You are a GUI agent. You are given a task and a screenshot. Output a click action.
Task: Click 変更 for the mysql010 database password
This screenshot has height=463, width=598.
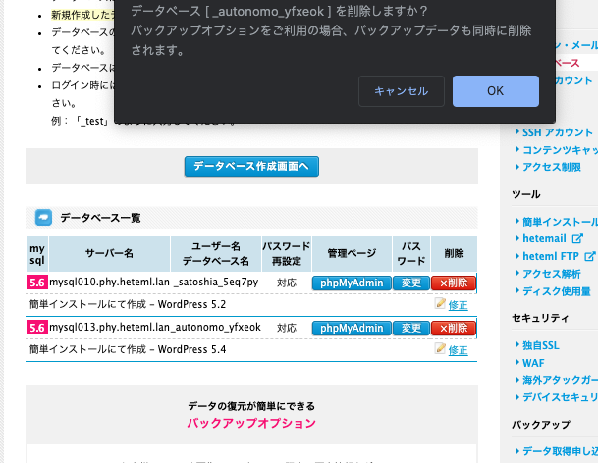[410, 283]
